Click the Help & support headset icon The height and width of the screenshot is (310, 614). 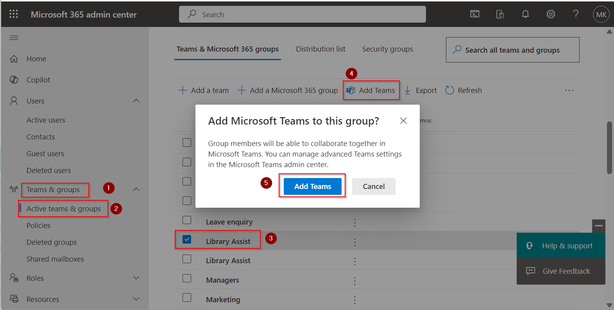530,246
